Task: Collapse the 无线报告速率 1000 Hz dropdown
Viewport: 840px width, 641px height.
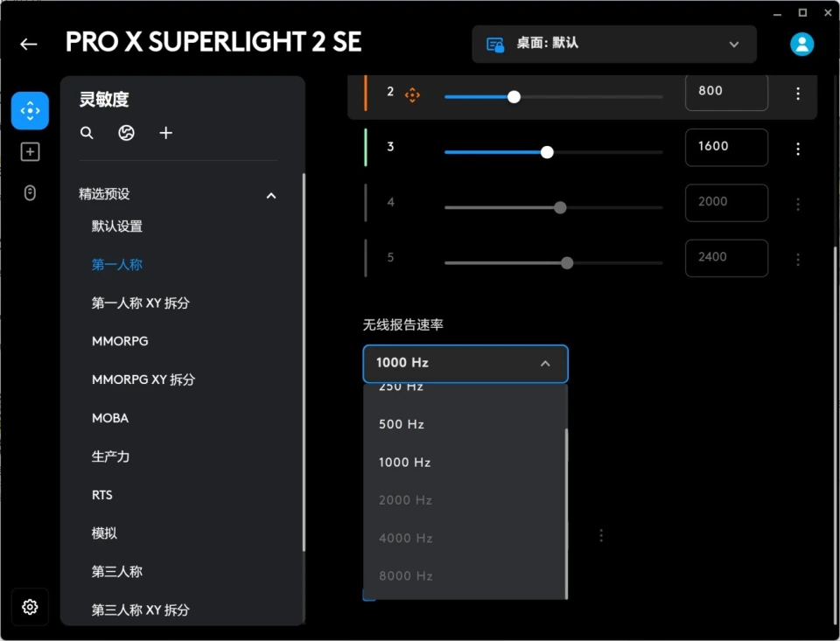Action: coord(465,363)
